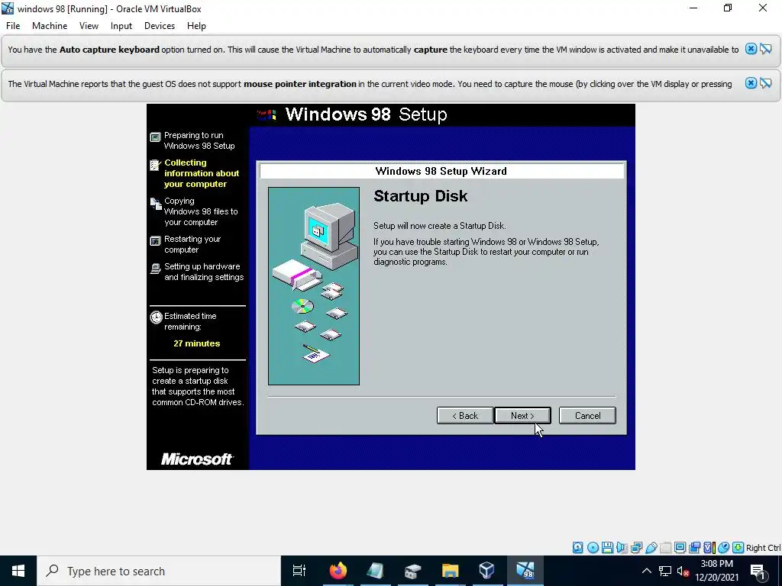Screen dimensions: 782x586
Task: Click the 'Startup Disk' heading
Action: pyautogui.click(x=421, y=196)
